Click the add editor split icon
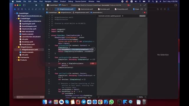Image resolution: width=189 pixels, height=106 pixels. pyautogui.click(x=146, y=9)
